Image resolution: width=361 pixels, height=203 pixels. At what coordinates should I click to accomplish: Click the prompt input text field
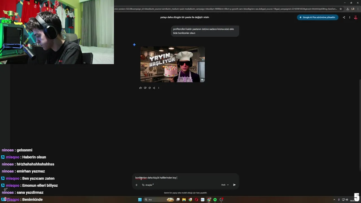click(186, 178)
